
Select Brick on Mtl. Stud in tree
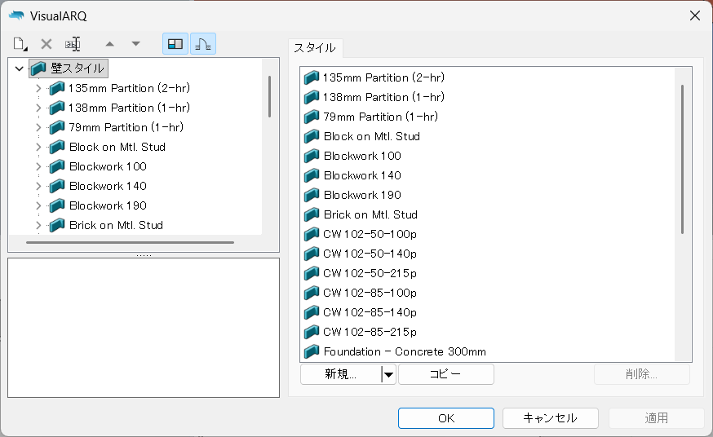pyautogui.click(x=116, y=225)
